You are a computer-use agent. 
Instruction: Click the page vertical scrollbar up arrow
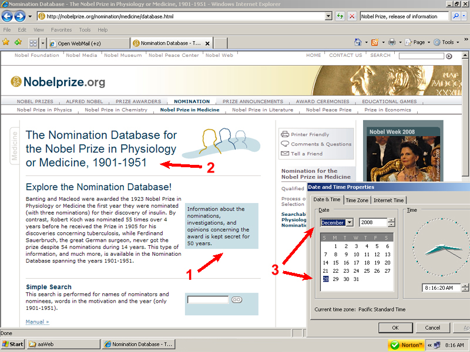[x=465, y=55]
